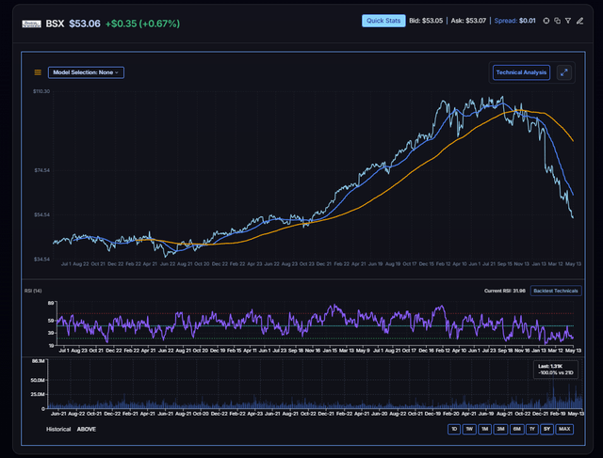Click the ABOVE label
The height and width of the screenshot is (458, 603).
(x=87, y=429)
